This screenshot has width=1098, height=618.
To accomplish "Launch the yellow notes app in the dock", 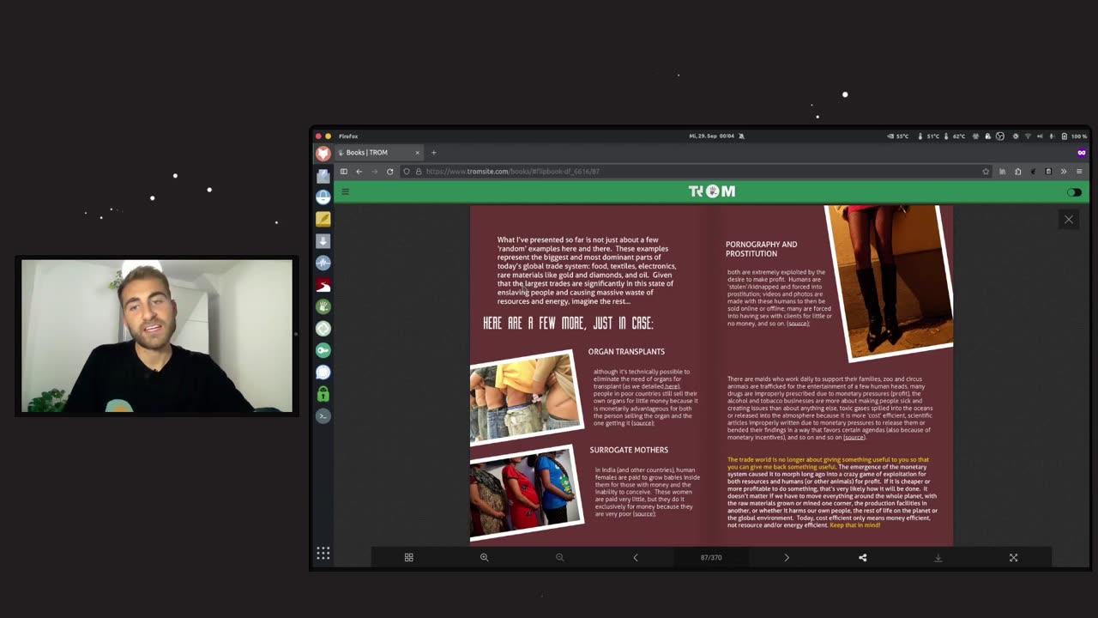I will [x=323, y=220].
